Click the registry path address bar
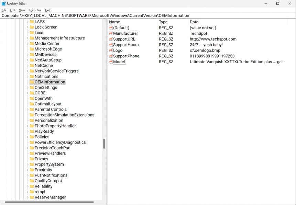 click(x=148, y=16)
